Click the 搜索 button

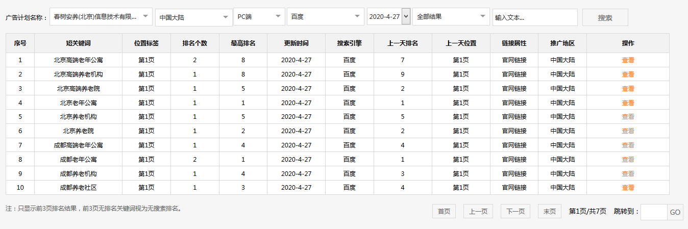tap(605, 17)
